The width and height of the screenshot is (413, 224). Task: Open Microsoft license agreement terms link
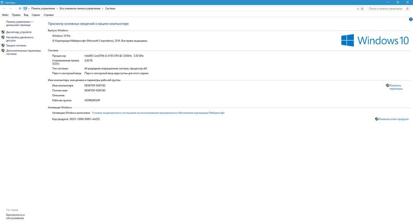tap(158, 113)
